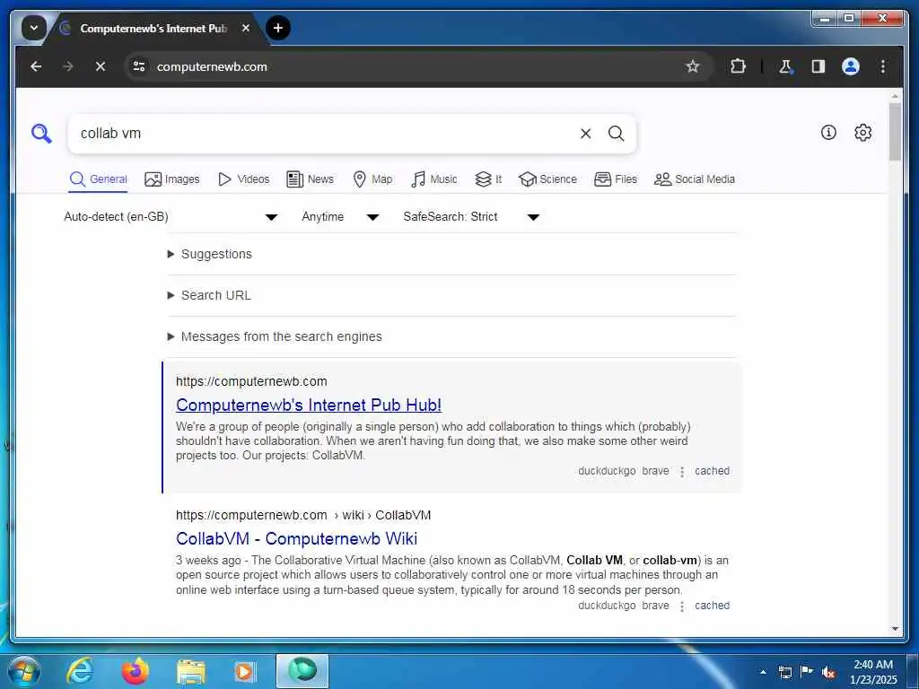Open Windows Media Player in taskbar
Viewport: 919px width, 689px height.
[244, 672]
